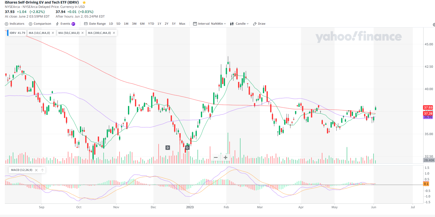Screen dimensions: 435x217
Task: Click the Interval calendar icon
Action: [195, 24]
